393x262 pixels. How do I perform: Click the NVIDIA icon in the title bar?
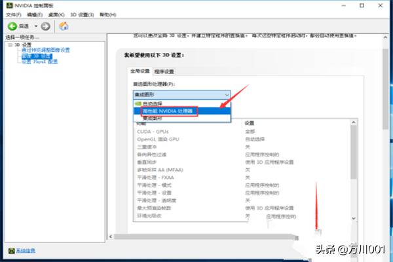point(10,5)
